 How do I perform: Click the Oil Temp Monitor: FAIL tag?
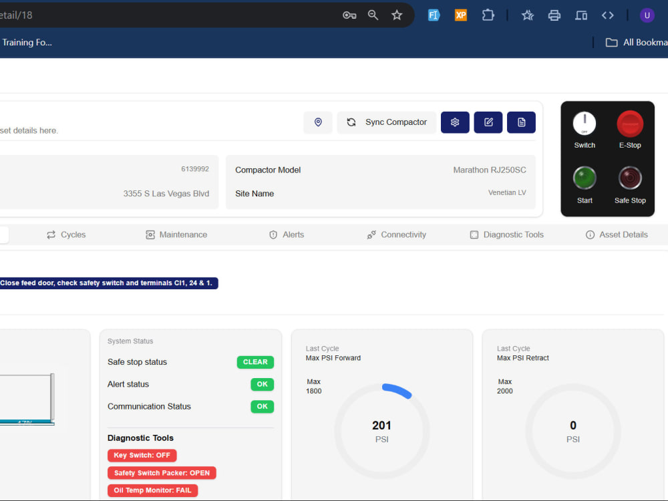[152, 490]
